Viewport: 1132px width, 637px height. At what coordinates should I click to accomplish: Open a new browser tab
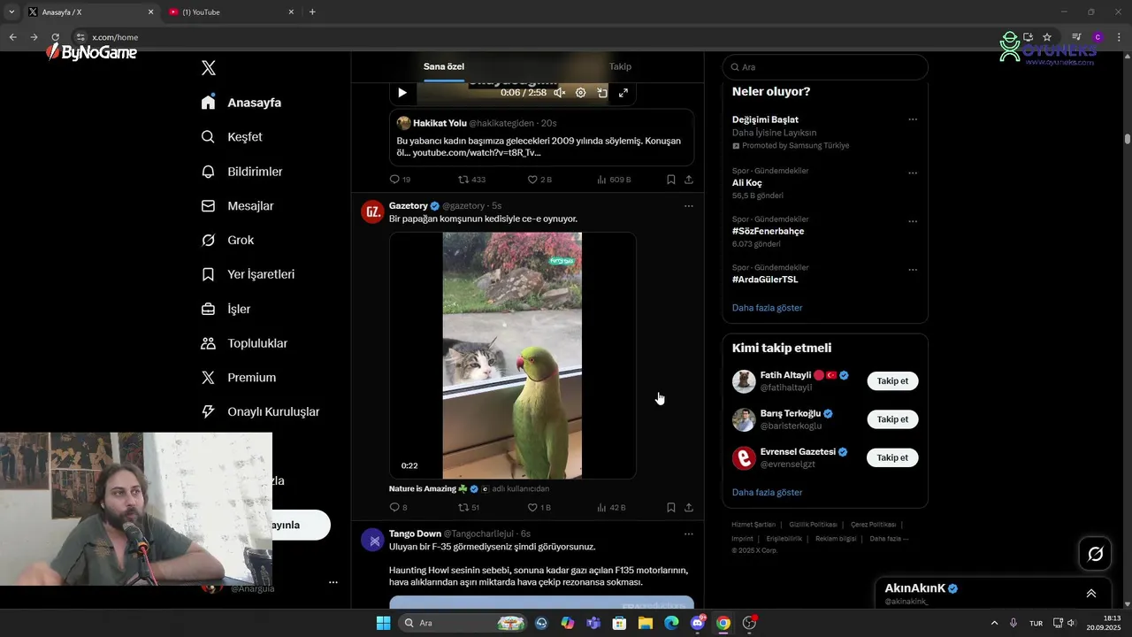coord(312,12)
